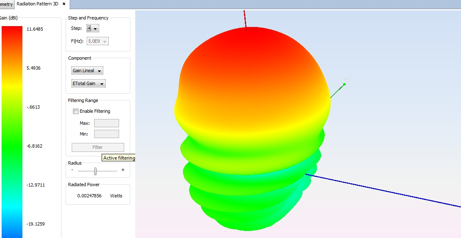The height and width of the screenshot is (238, 461).
Task: Click the Radiated Power value 0.00247856
Action: (x=89, y=196)
